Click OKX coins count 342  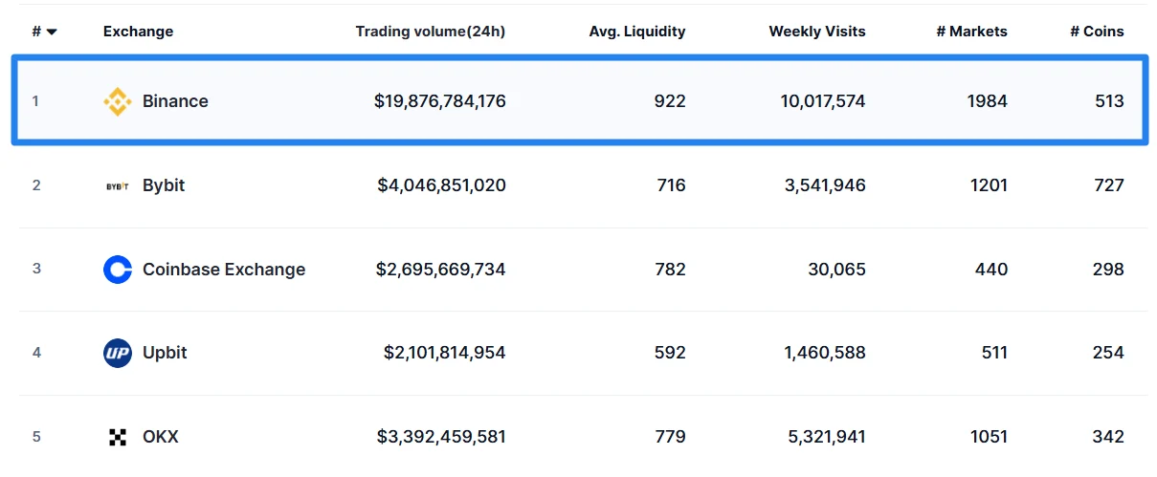[1108, 437]
